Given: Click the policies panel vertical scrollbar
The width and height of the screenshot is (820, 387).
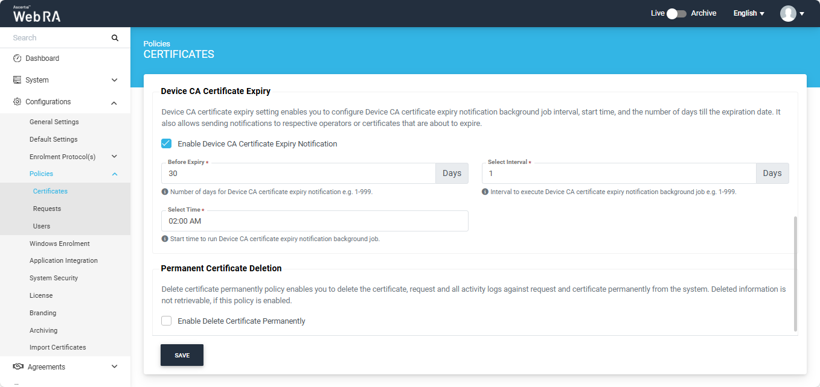Looking at the screenshot, I should [x=795, y=274].
